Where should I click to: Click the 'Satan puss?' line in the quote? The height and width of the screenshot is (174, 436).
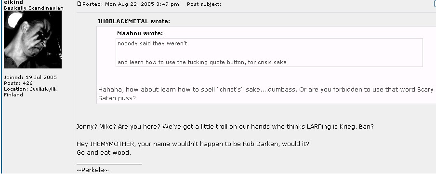tap(117, 98)
